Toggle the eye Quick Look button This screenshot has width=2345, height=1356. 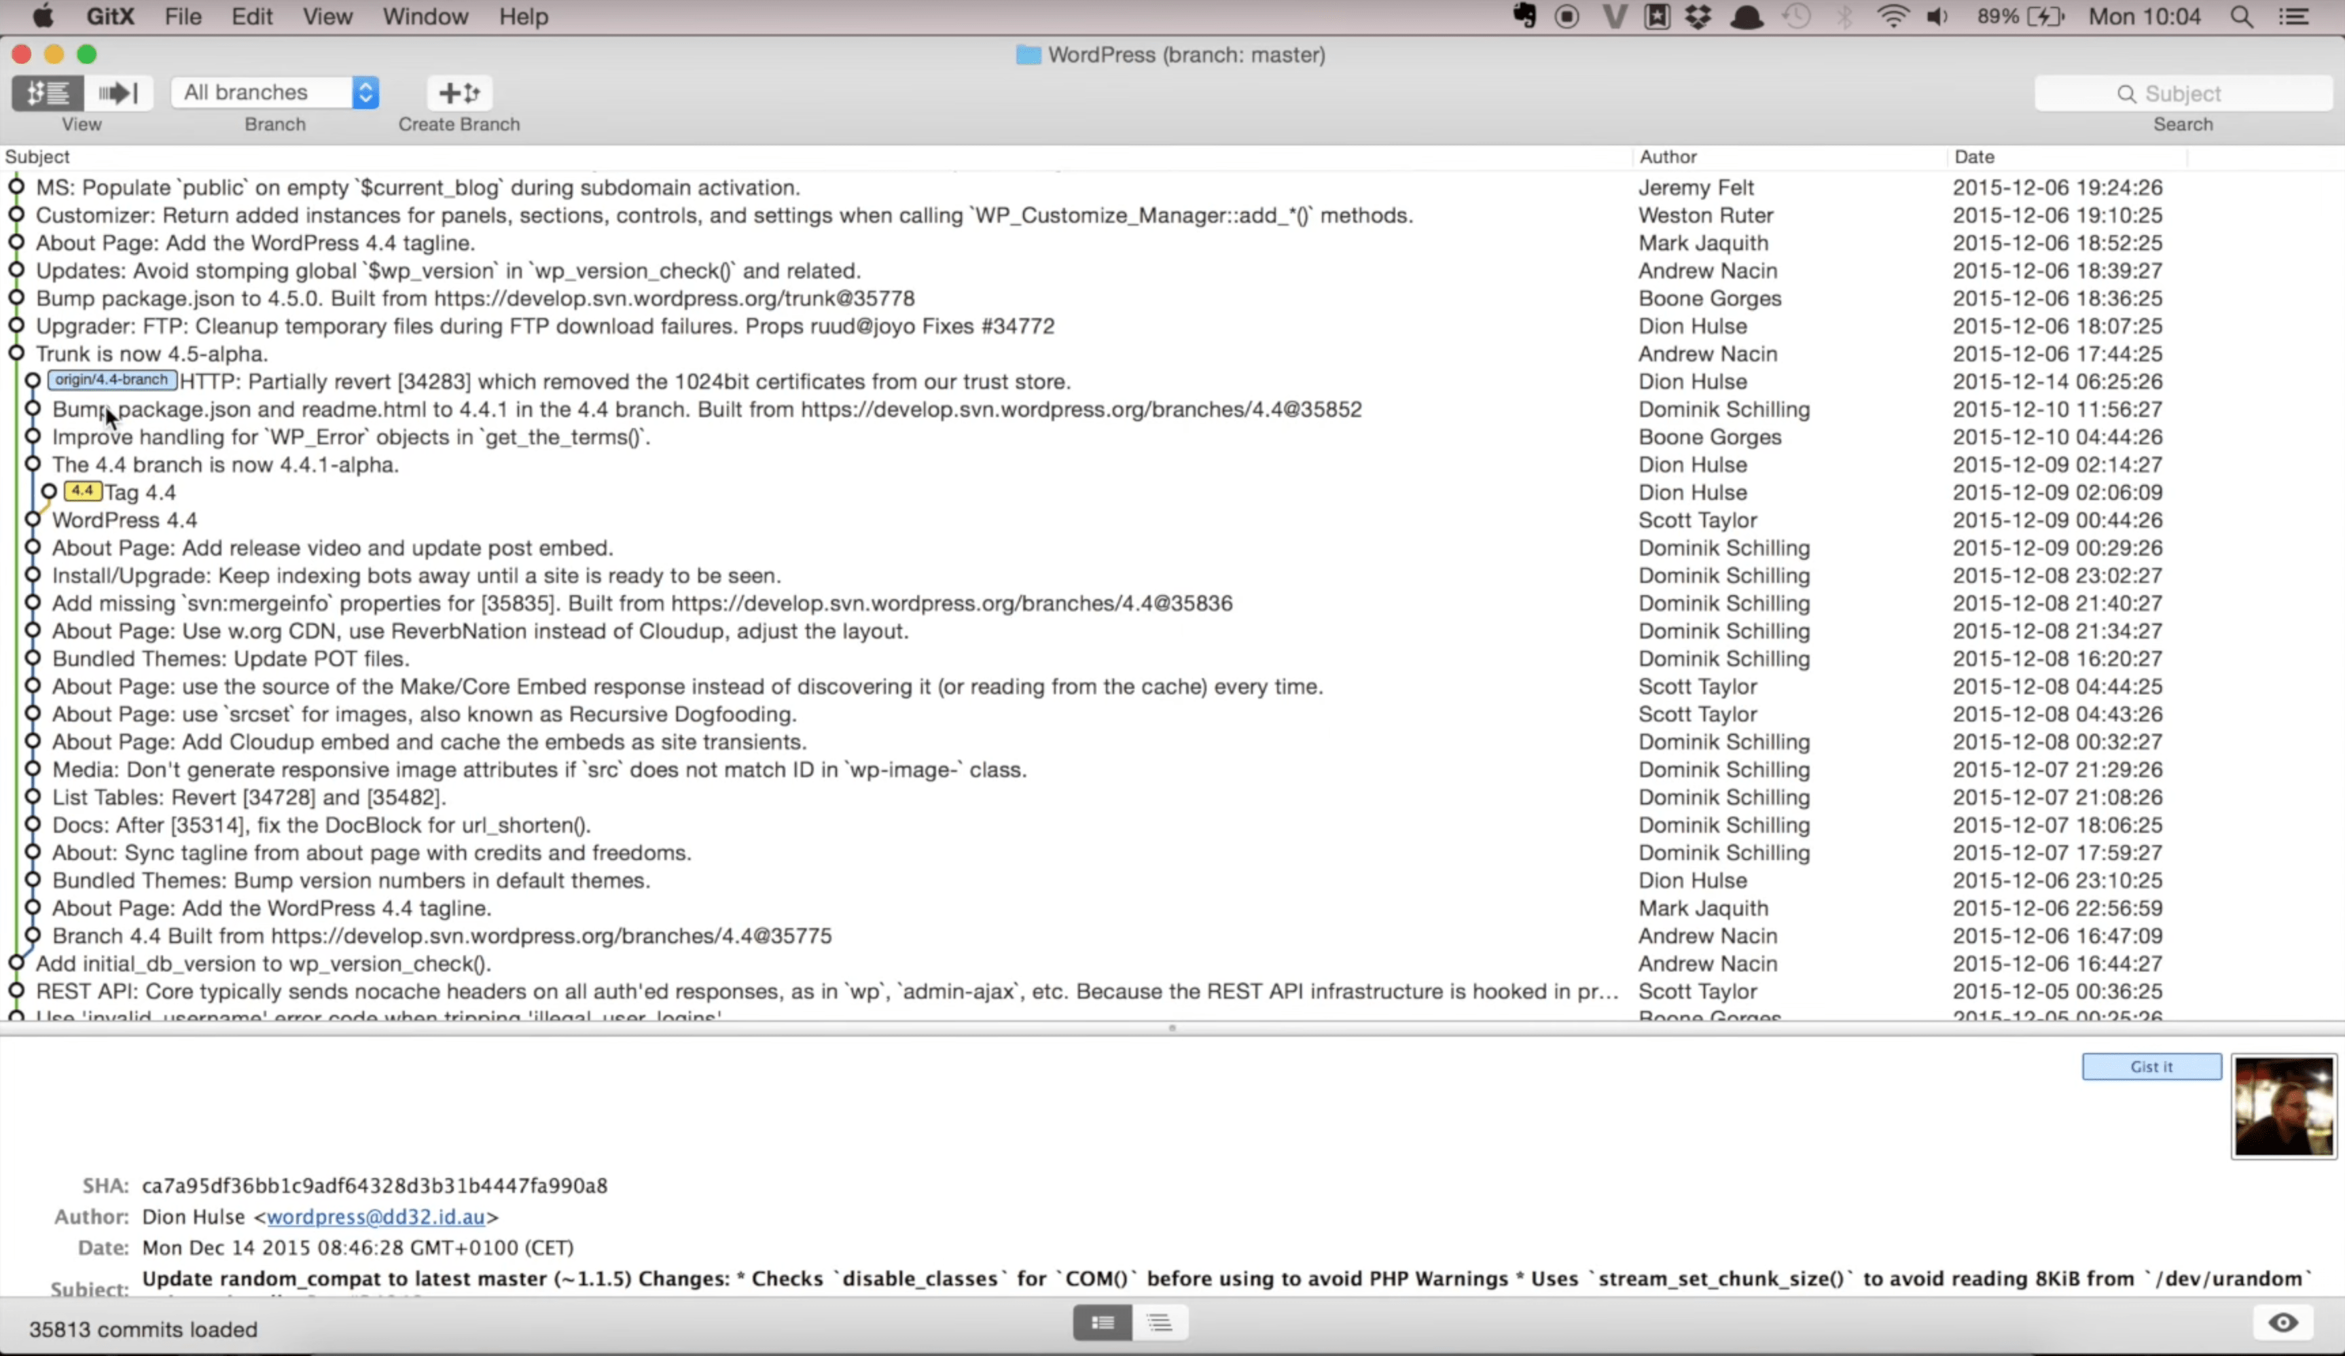click(x=2283, y=1323)
